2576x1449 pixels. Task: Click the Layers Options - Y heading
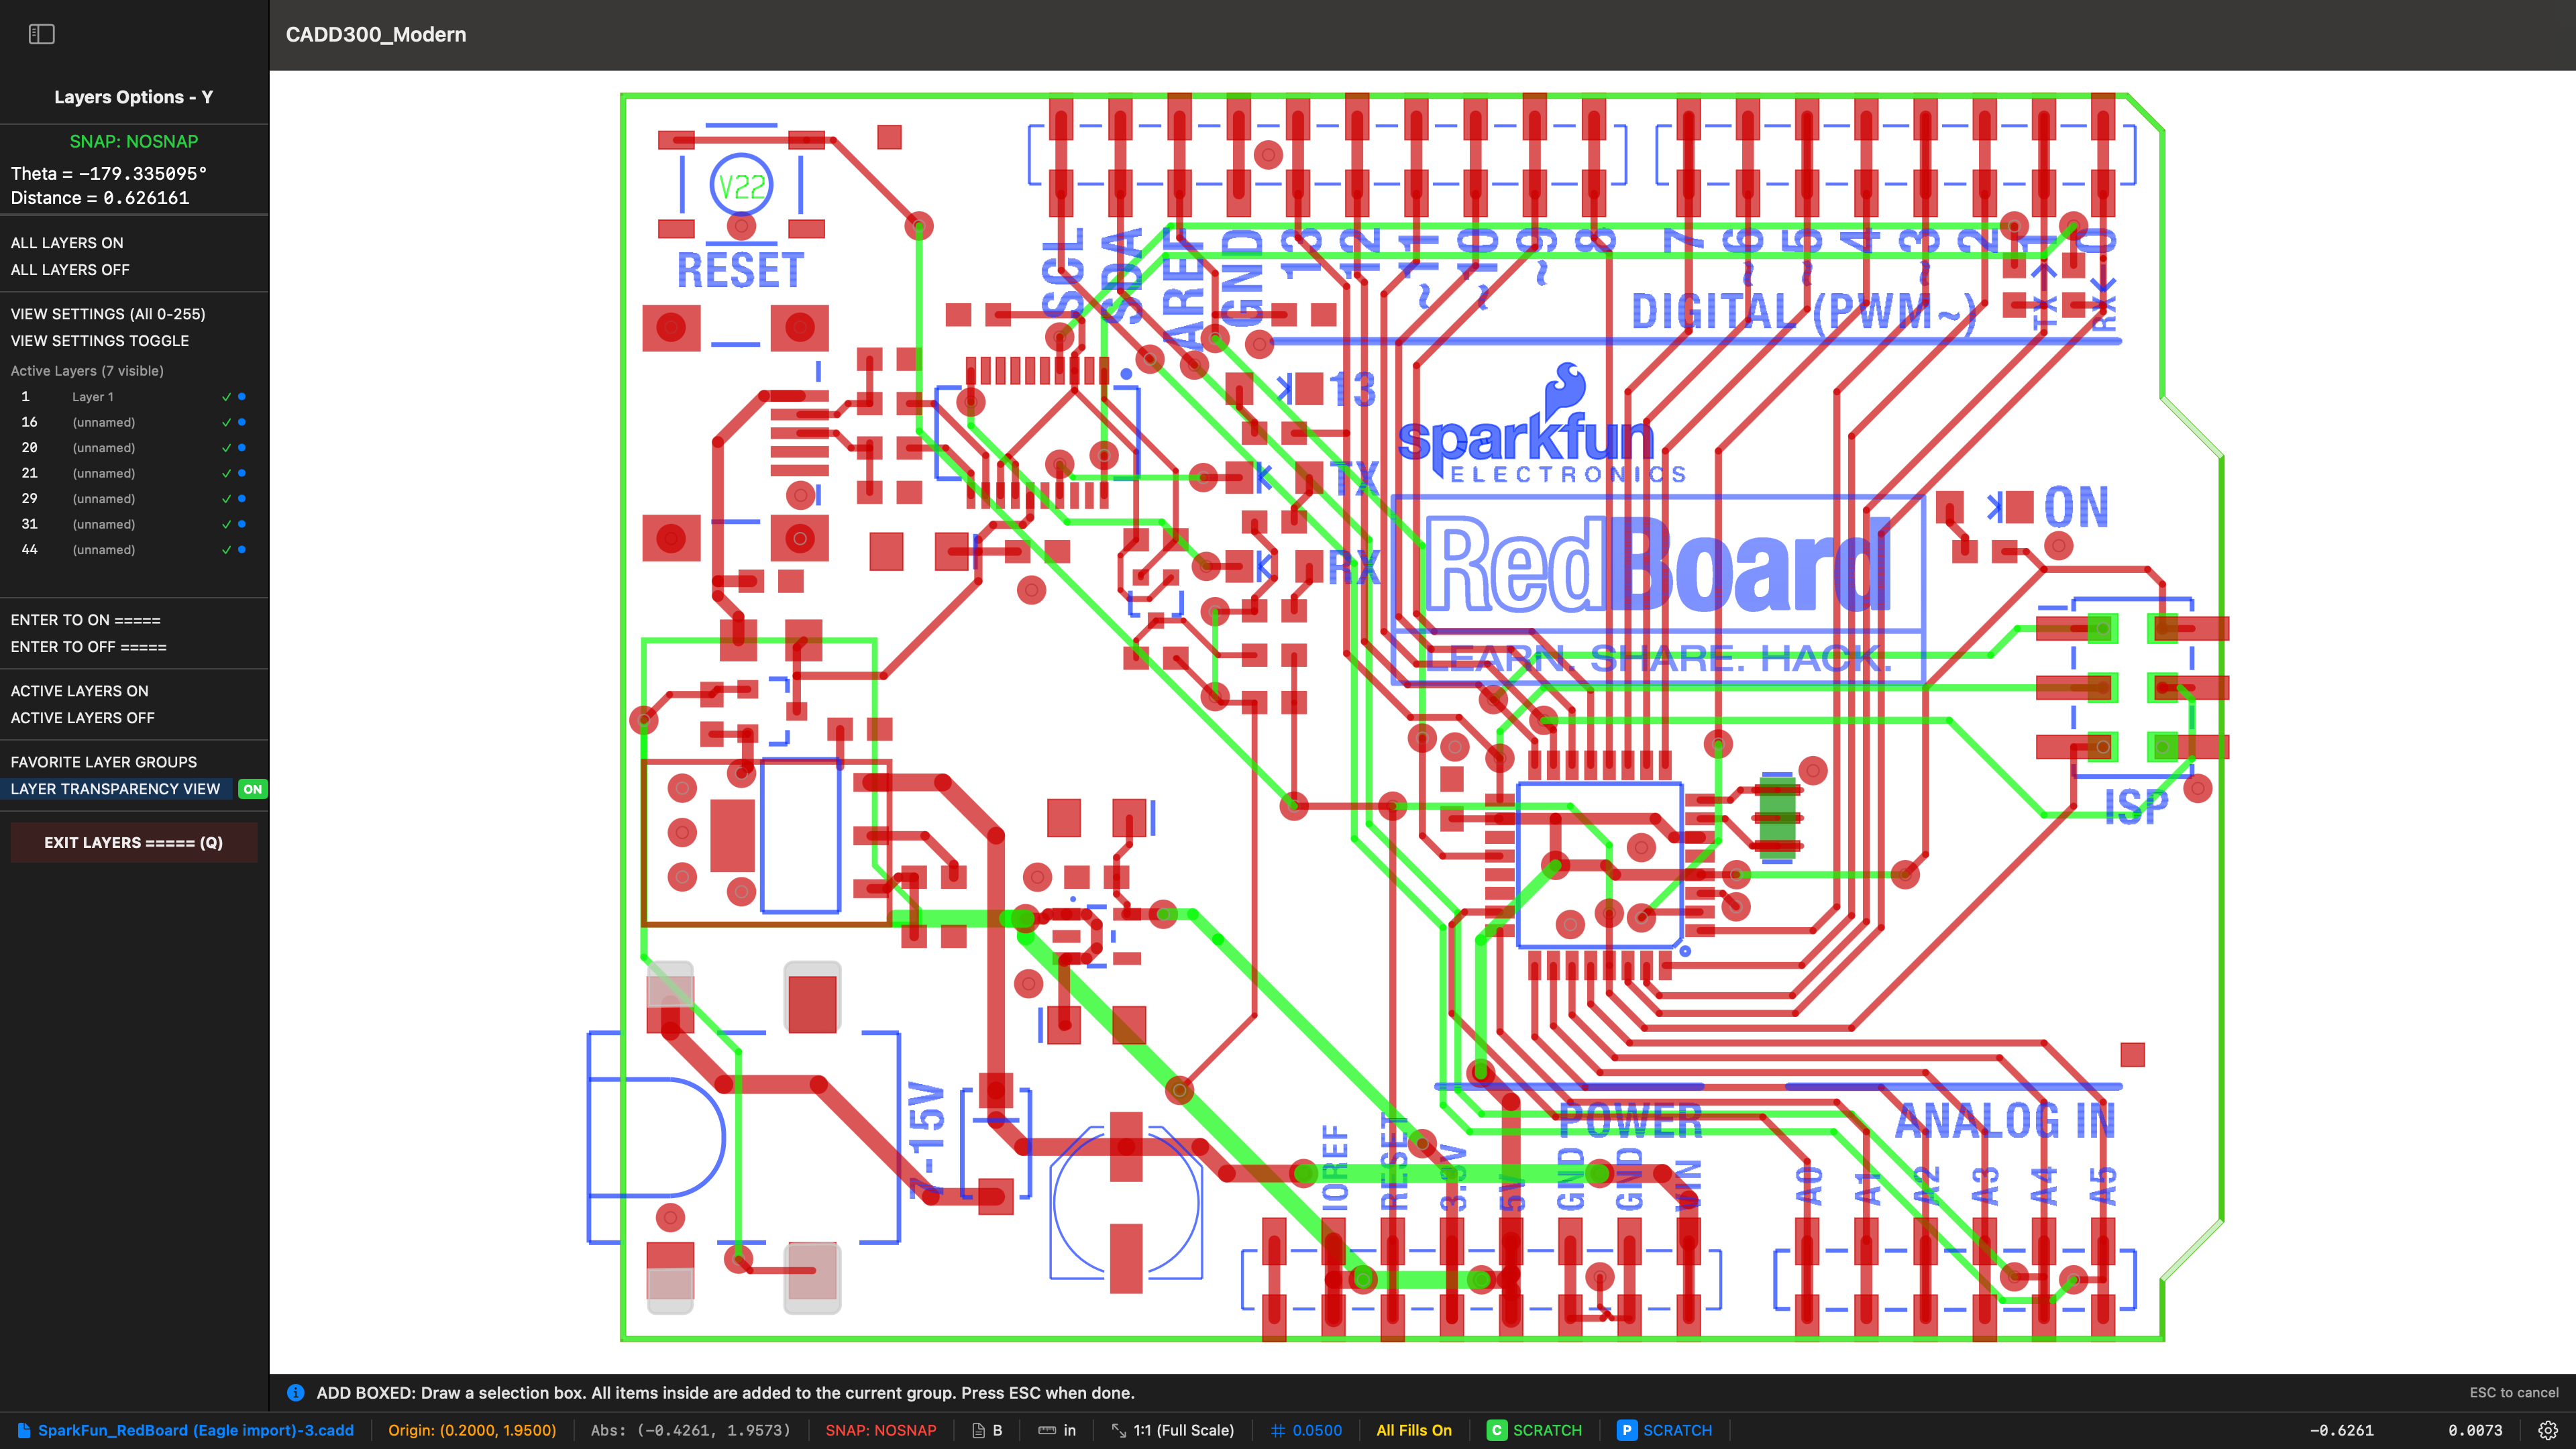point(134,97)
